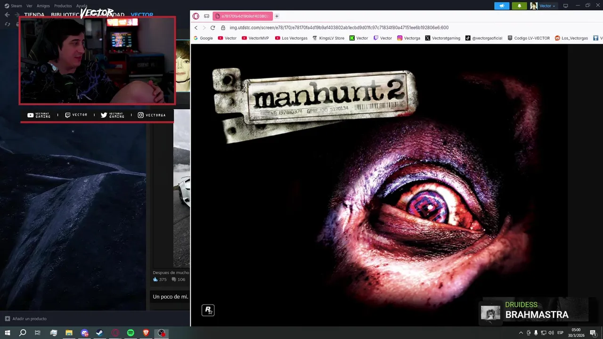Open the Opera tab islands icon

[206, 16]
